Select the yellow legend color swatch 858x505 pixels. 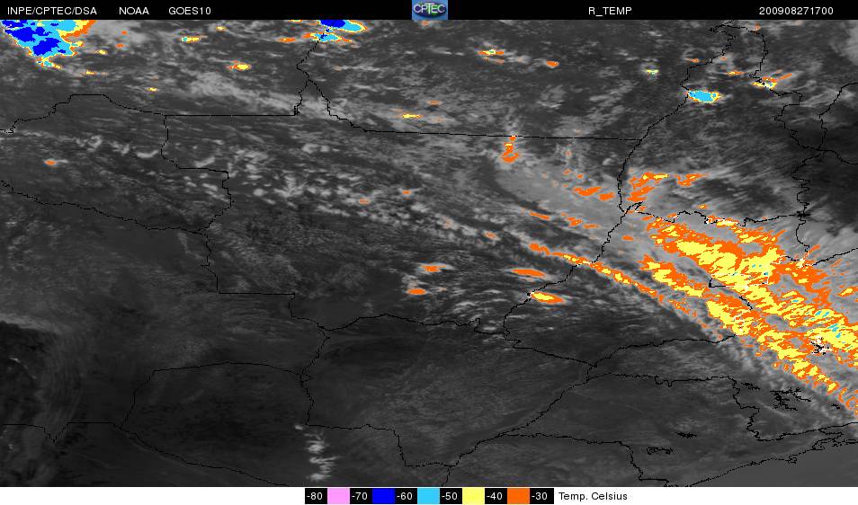click(473, 496)
